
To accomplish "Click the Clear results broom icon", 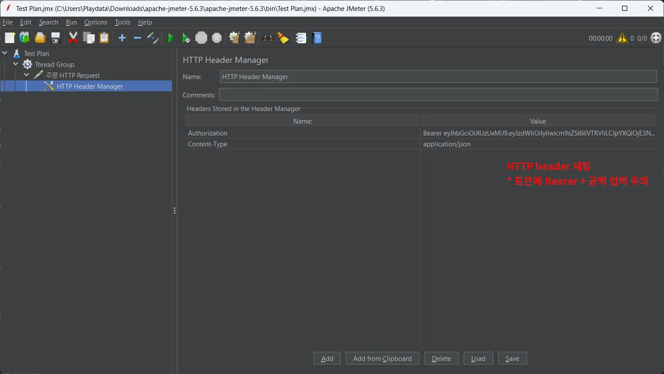I will coord(234,38).
